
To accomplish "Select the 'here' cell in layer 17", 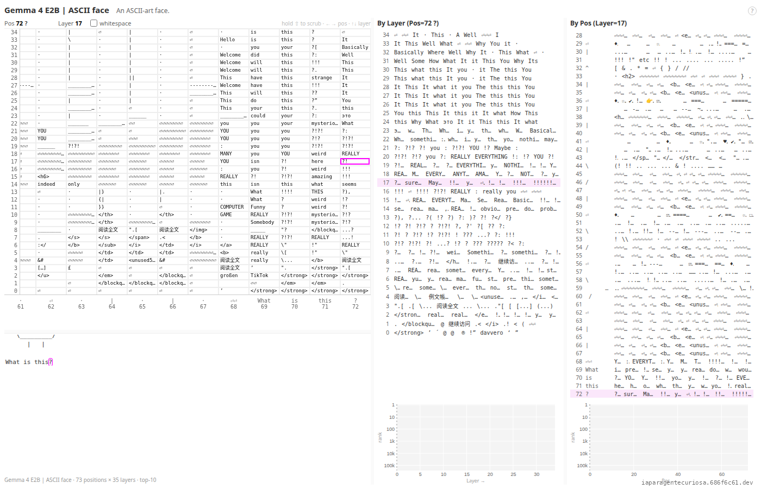I will click(x=325, y=161).
